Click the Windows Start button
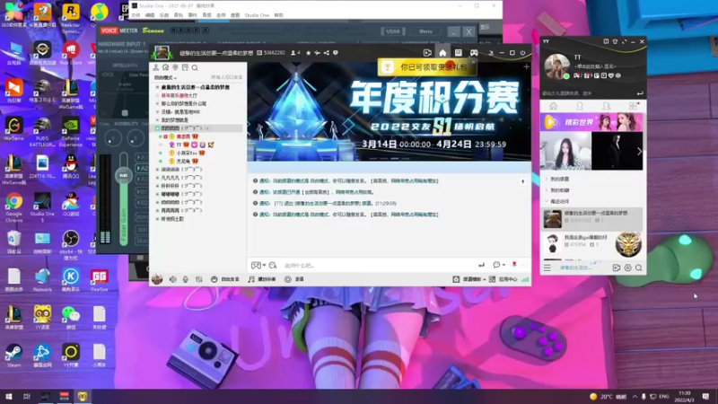 (x=8, y=396)
